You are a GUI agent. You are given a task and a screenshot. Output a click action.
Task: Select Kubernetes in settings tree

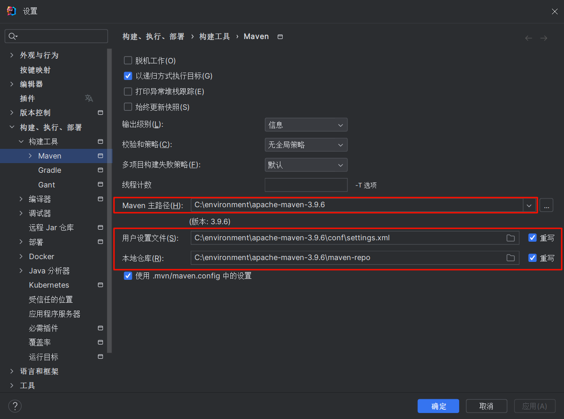pos(49,285)
